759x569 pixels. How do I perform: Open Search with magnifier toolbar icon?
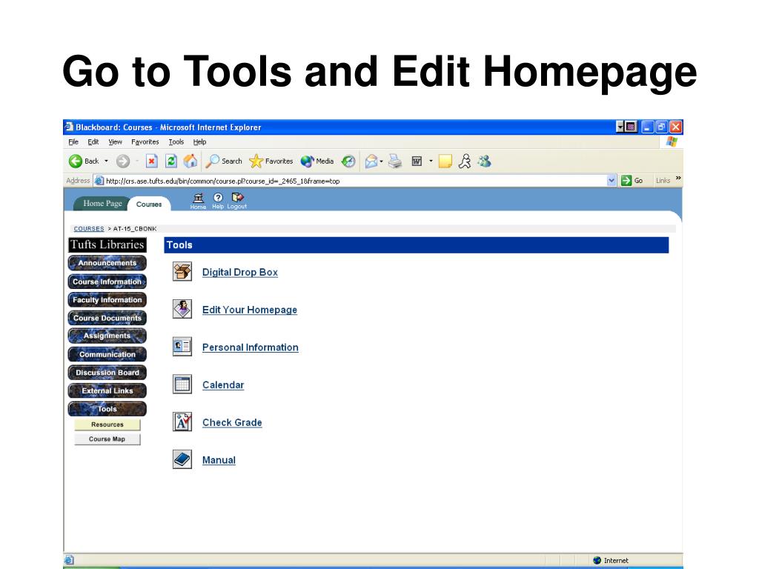(224, 161)
